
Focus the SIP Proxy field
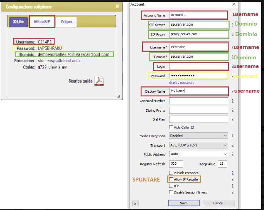[199, 34]
